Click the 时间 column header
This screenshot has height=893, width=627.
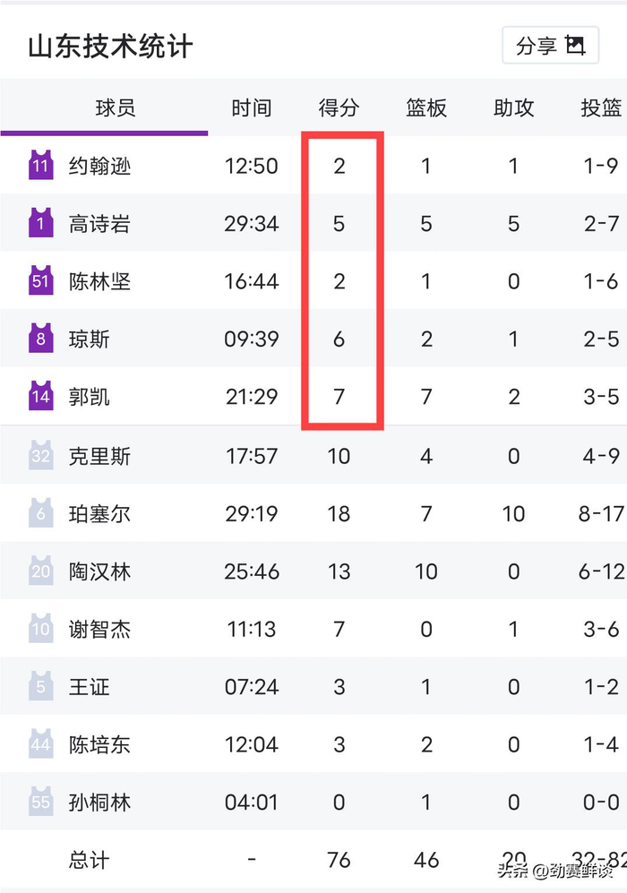point(252,107)
